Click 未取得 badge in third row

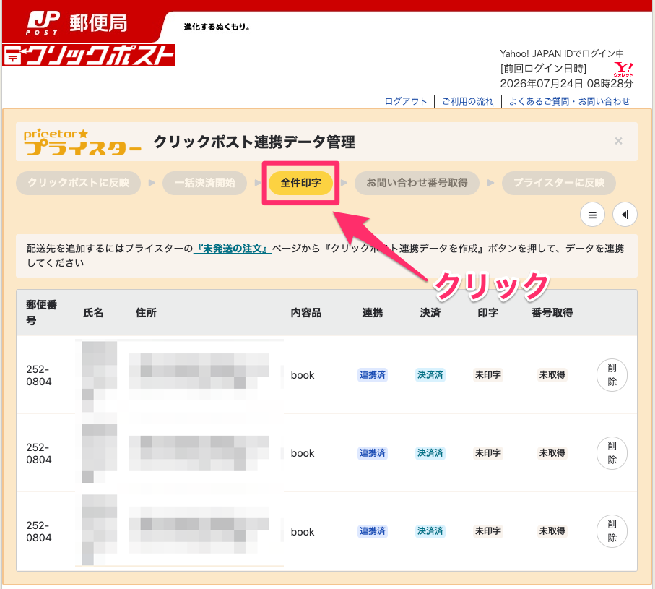pos(552,531)
